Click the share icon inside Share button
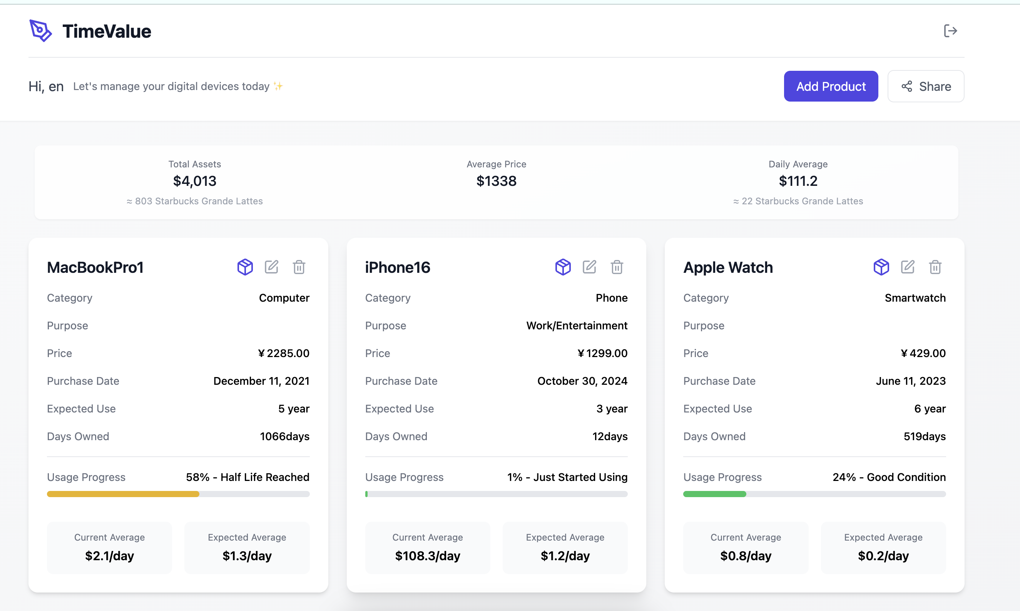The height and width of the screenshot is (611, 1020). point(906,87)
